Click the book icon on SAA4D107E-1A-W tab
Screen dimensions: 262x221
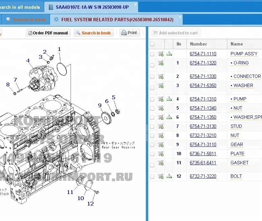click(x=51, y=7)
